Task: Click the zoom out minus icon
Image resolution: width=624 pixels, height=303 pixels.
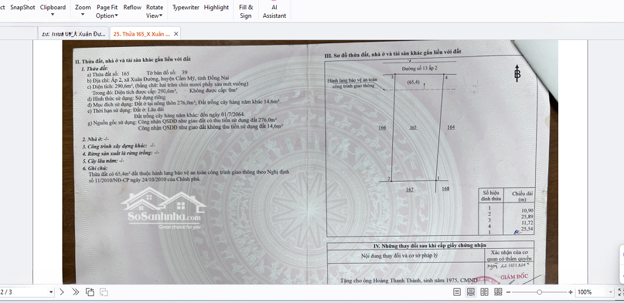Action: coord(508,292)
